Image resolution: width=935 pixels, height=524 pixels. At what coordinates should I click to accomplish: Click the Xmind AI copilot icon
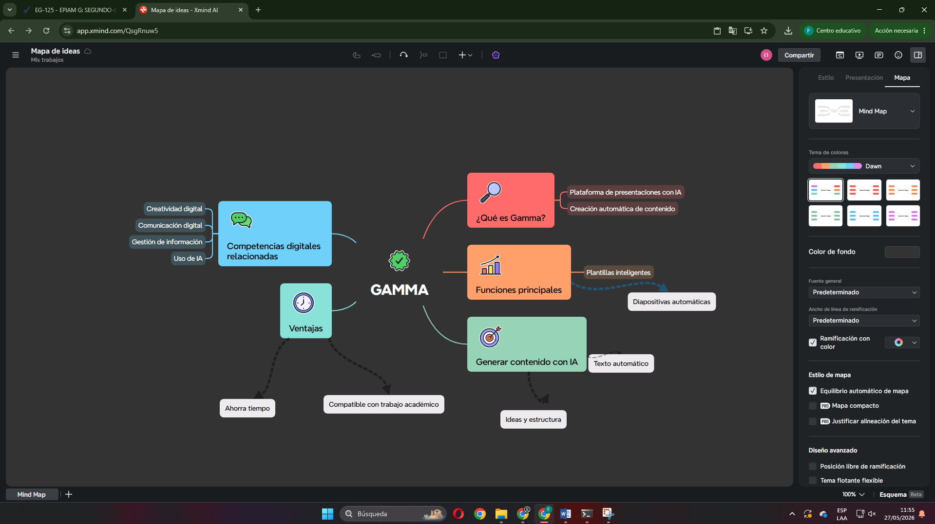(x=496, y=55)
